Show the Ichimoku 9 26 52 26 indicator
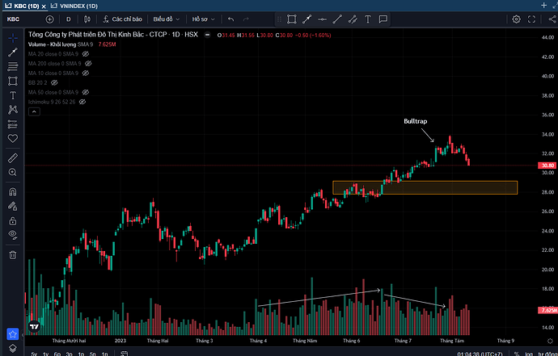The image size is (558, 356). click(82, 102)
